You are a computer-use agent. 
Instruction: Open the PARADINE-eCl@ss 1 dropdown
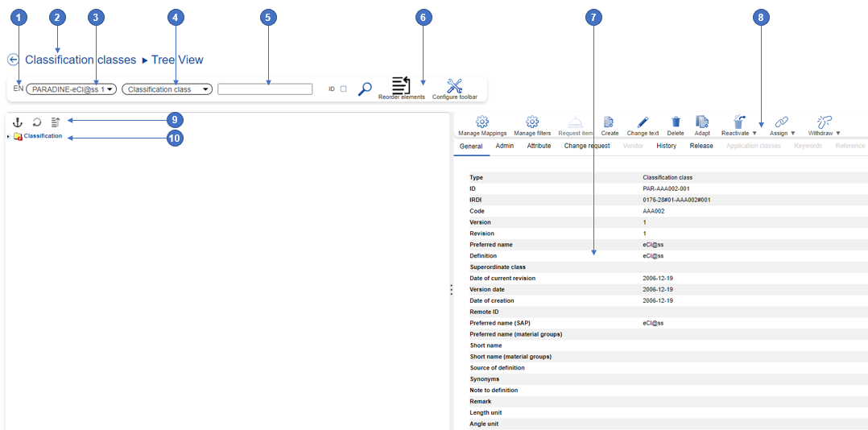(72, 89)
